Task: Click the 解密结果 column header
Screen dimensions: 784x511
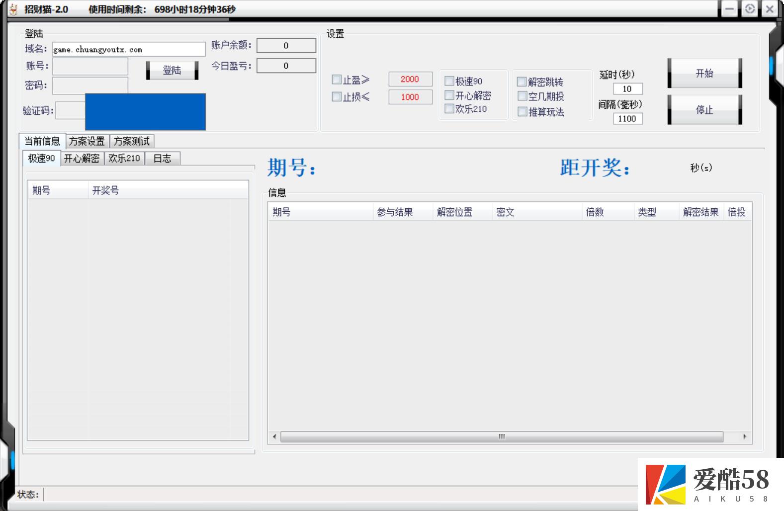Action: [x=701, y=212]
